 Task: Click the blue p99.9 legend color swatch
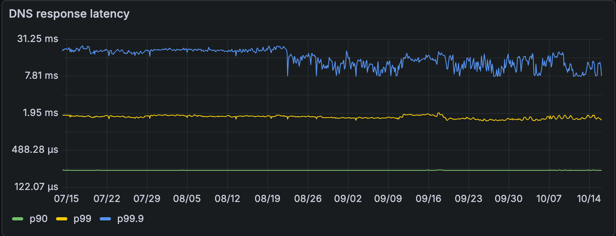pos(106,219)
